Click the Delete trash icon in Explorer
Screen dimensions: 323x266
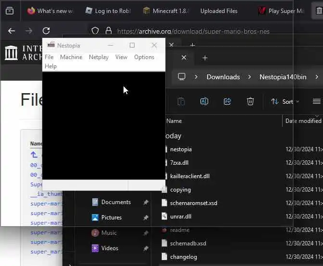pyautogui.click(x=250, y=101)
